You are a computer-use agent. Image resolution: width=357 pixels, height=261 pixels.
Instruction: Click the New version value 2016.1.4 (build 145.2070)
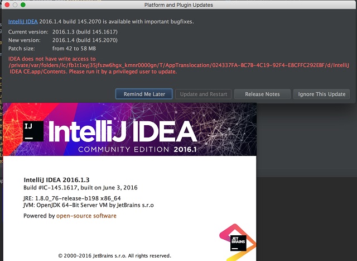click(85, 40)
